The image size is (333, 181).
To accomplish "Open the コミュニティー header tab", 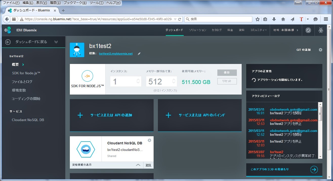I will (x=259, y=30).
